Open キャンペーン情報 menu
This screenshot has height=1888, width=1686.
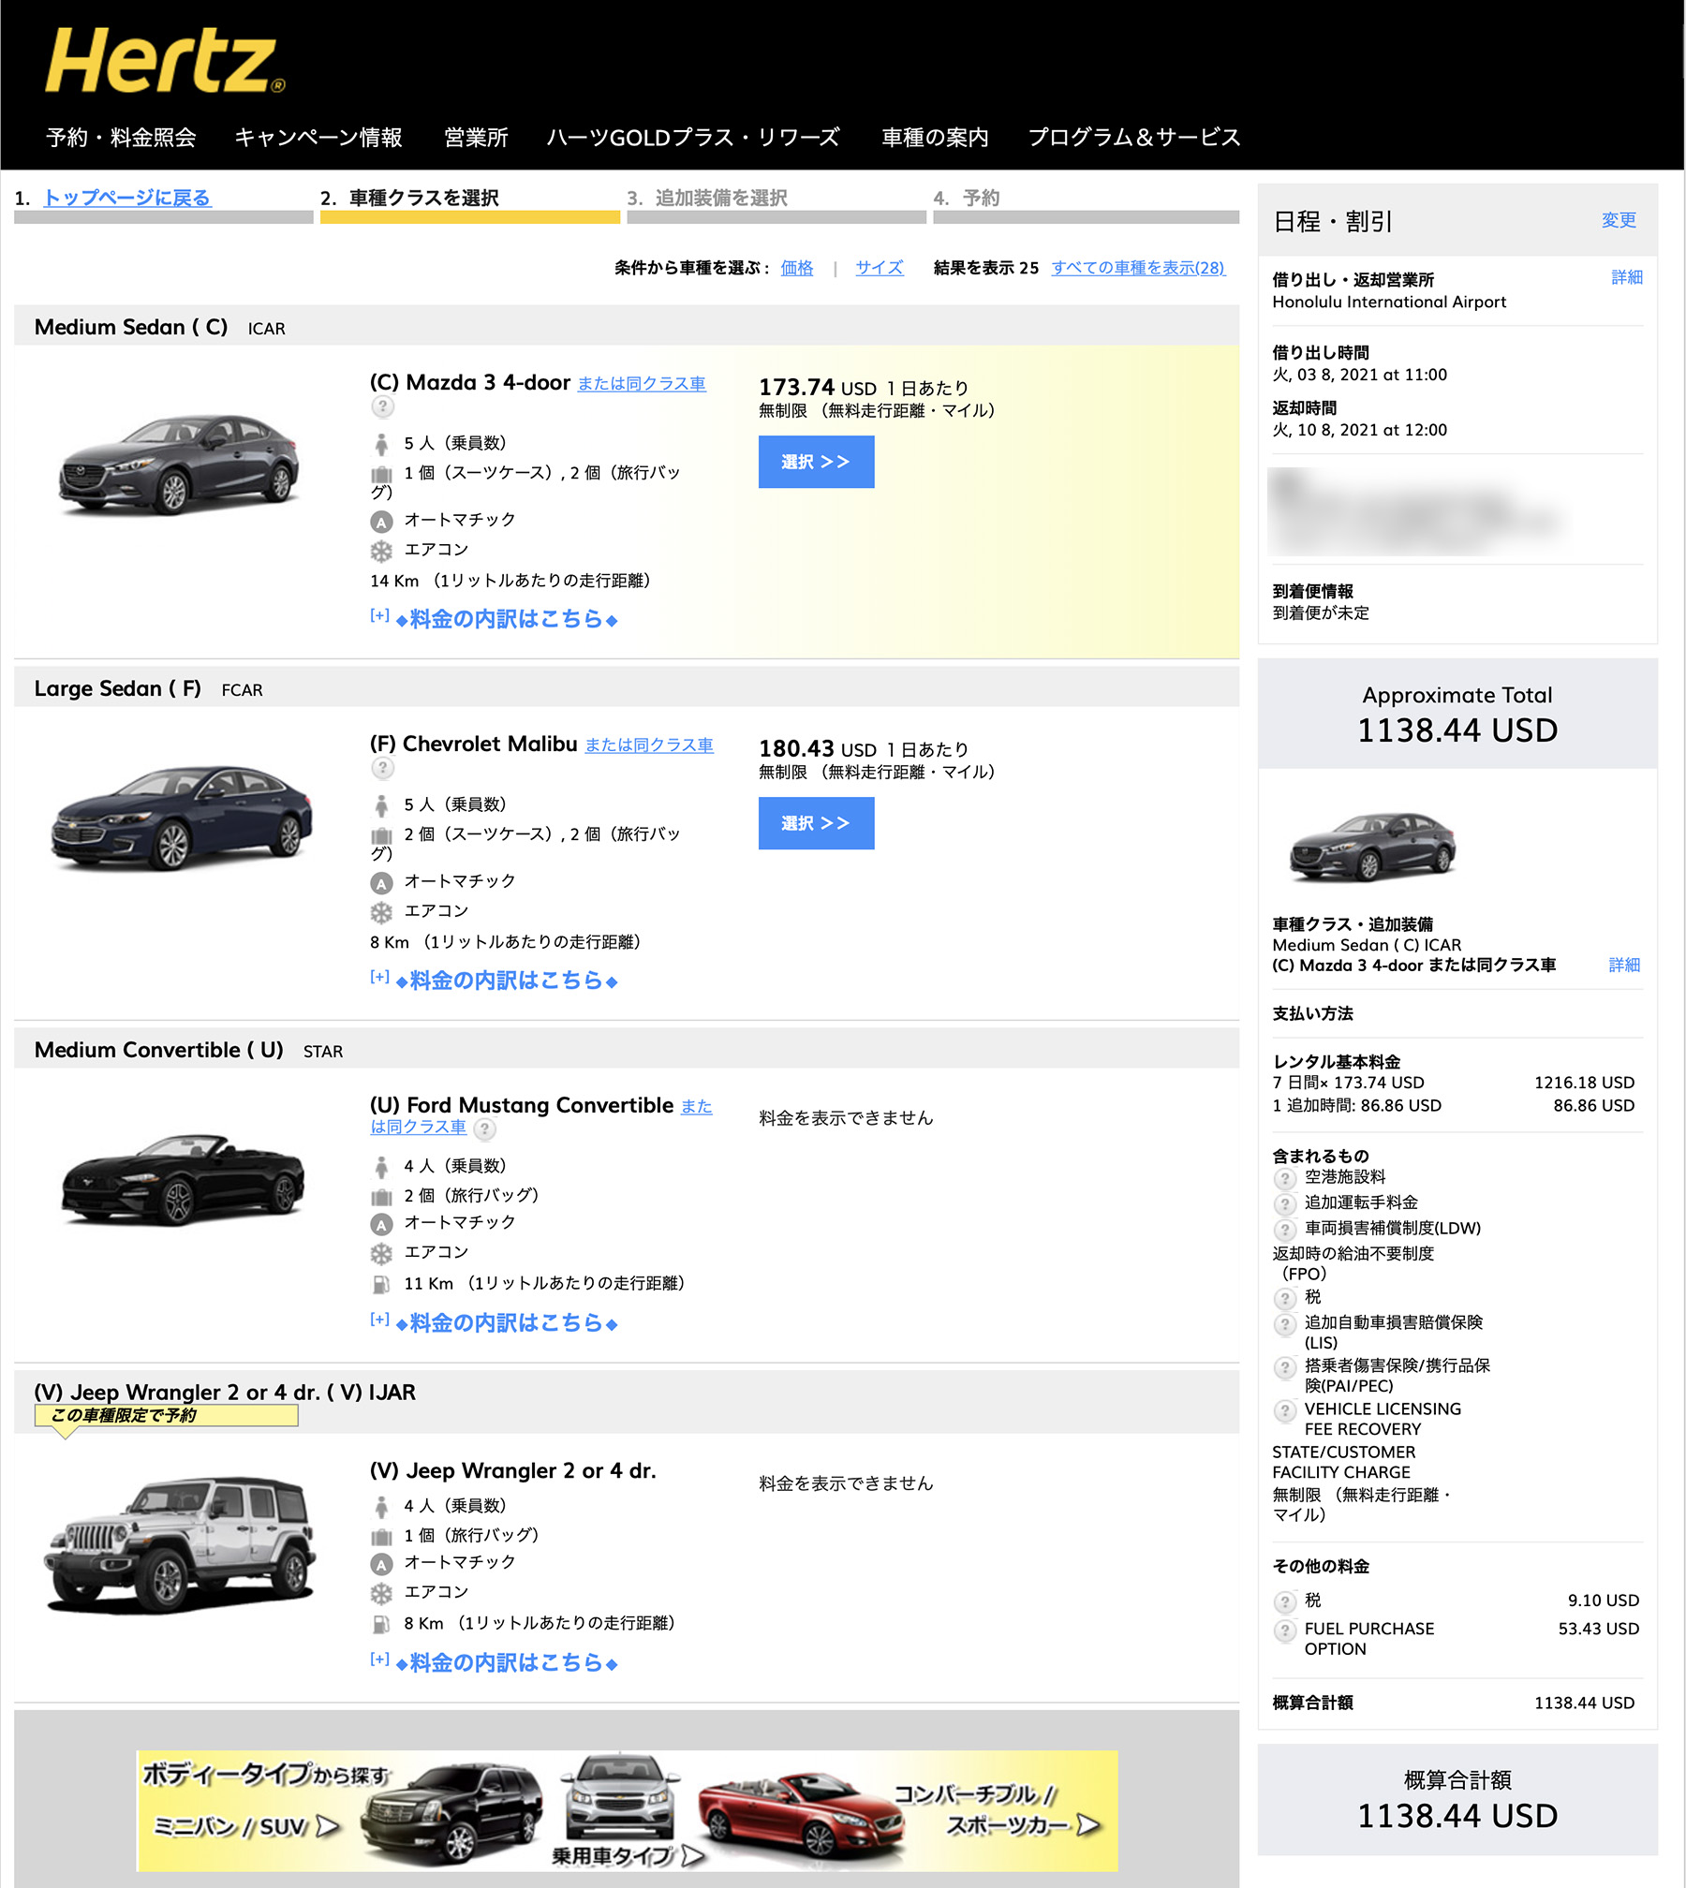coord(318,138)
